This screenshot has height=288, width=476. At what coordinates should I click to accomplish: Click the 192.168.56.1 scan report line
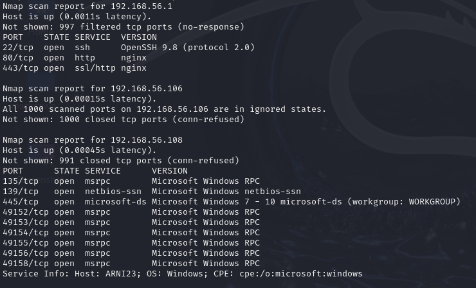coord(87,6)
